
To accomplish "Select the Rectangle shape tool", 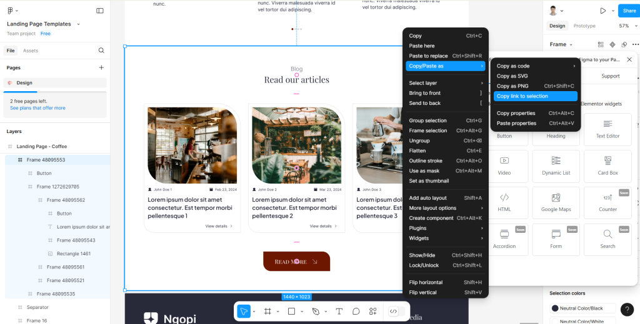I will coord(291,312).
